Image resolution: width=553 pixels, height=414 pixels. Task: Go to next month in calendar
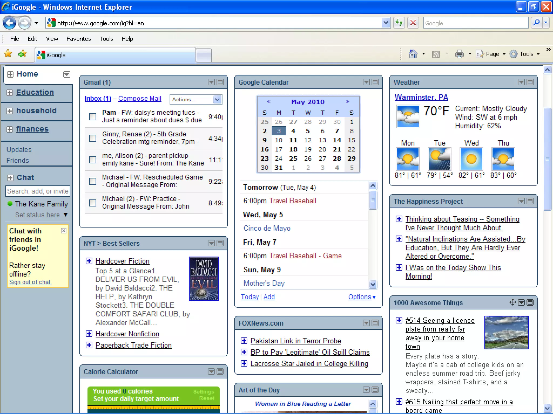point(347,102)
